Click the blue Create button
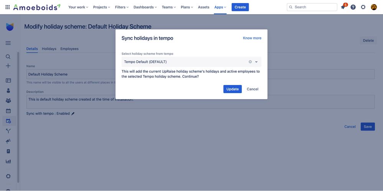 [x=240, y=7]
